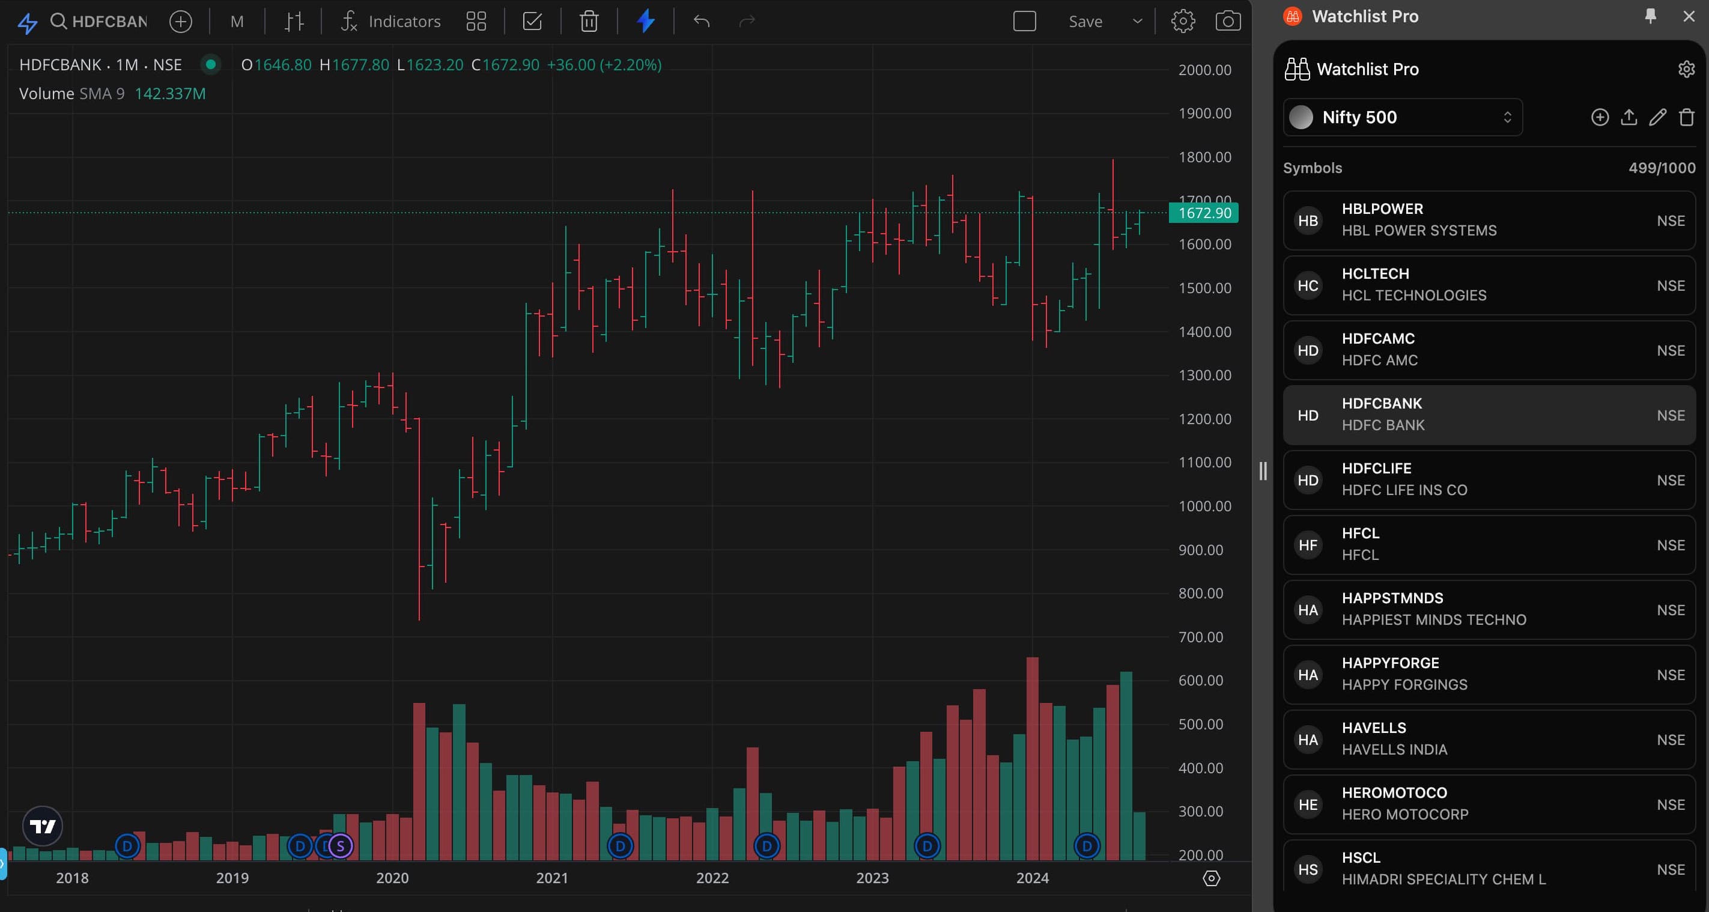Image resolution: width=1709 pixels, height=912 pixels.
Task: Select the Volume SMA 9 indicator legend
Action: click(x=113, y=94)
